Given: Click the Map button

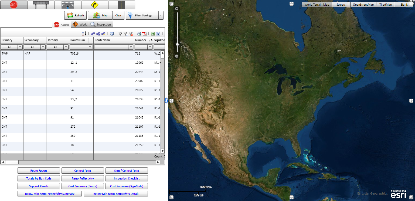Looking at the screenshot, I should tap(100, 15).
